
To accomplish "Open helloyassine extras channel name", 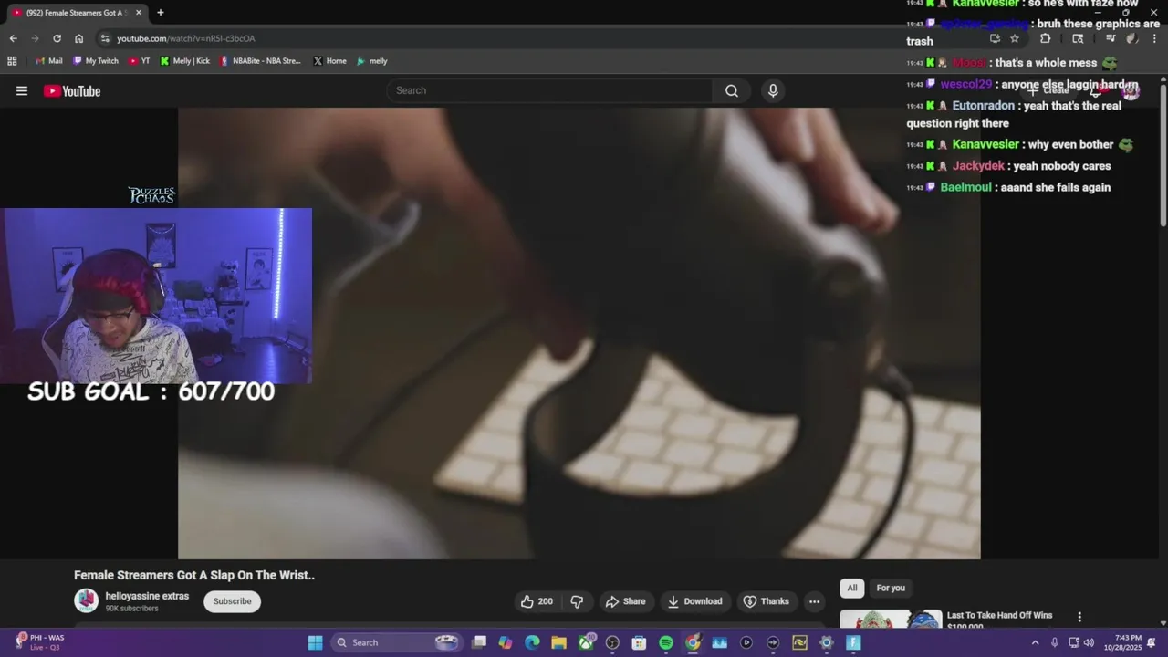I will coord(147,596).
